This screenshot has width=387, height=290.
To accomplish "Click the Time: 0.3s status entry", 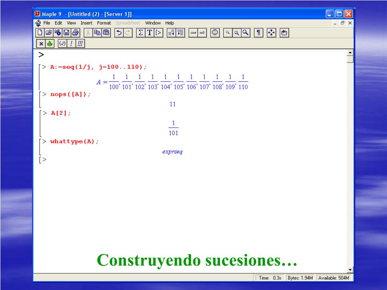I will (270, 278).
